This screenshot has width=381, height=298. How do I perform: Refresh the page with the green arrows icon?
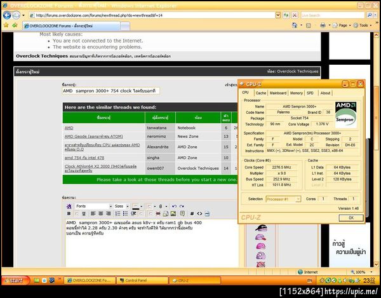[286, 15]
